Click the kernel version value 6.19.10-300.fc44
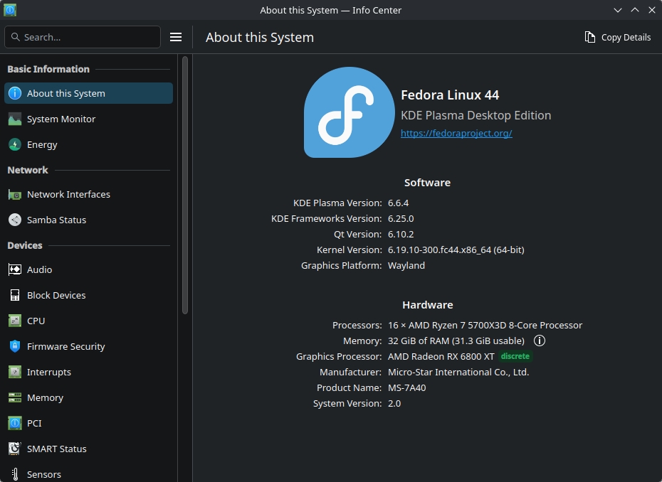Viewport: 662px width, 482px height. point(456,250)
